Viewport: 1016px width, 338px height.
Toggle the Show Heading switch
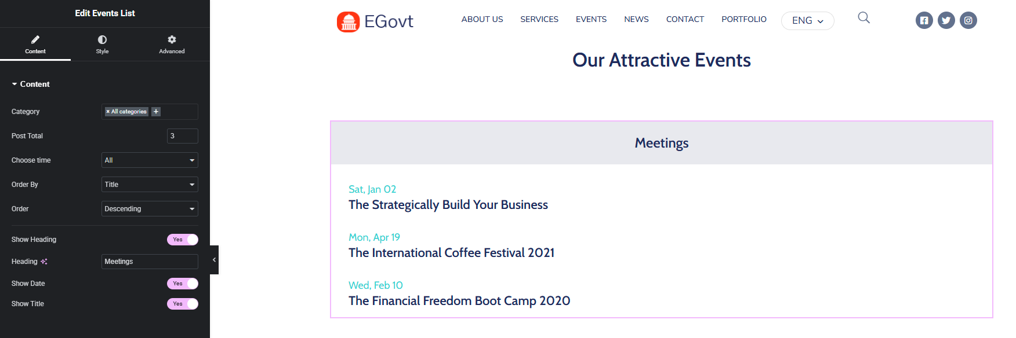point(183,240)
